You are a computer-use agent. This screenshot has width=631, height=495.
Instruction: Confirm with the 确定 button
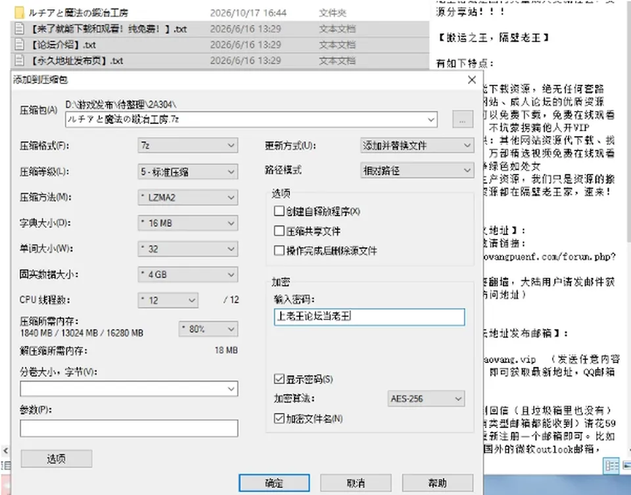click(x=274, y=483)
